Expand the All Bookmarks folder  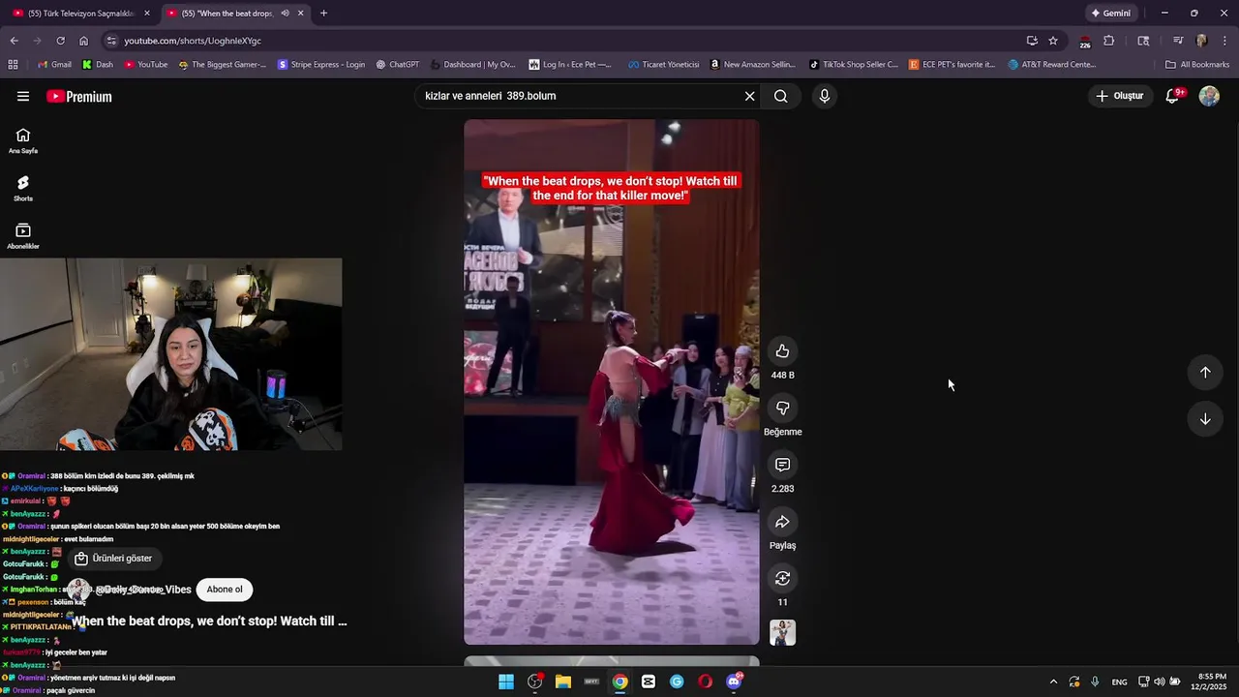1197,65
